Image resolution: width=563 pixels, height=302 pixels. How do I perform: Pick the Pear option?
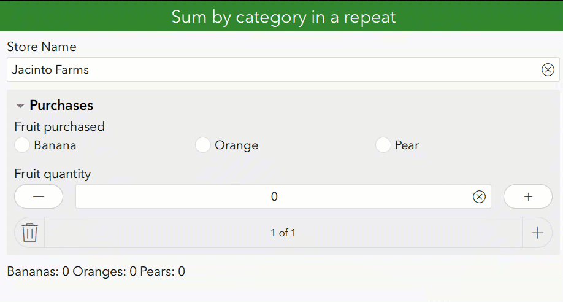383,145
